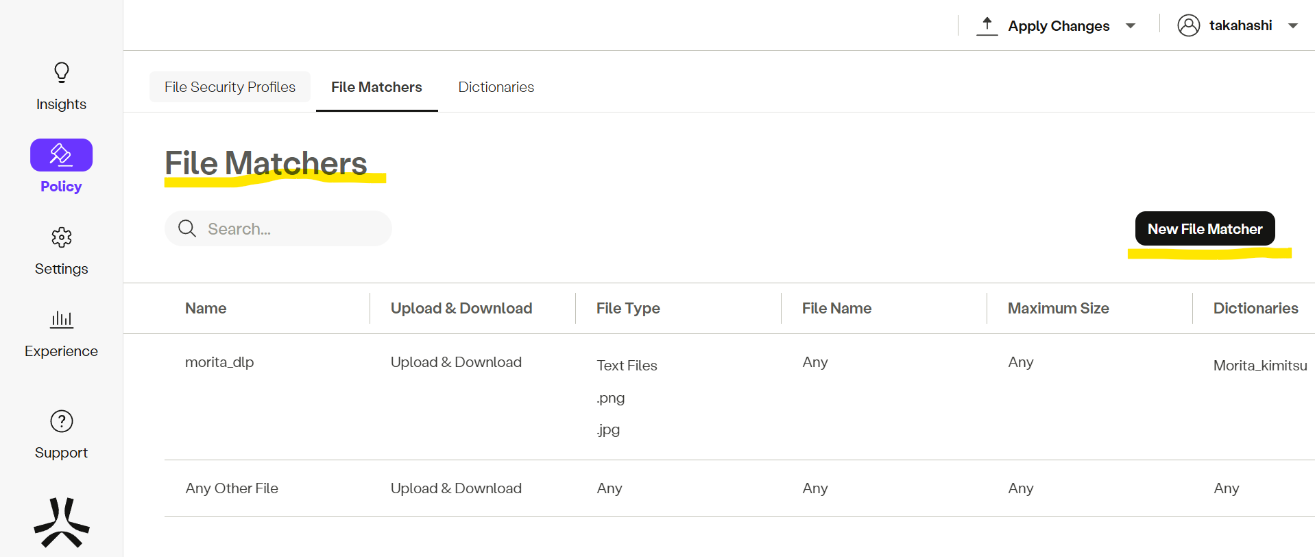This screenshot has height=557, width=1315.
Task: Expand the takahashi account dropdown arrow
Action: coord(1293,26)
